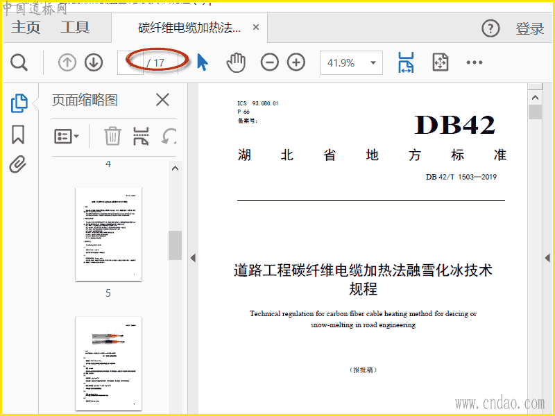Viewport: 555px width, 416px height.
Task: Open the bookmarks sidebar icon
Action: tap(18, 135)
